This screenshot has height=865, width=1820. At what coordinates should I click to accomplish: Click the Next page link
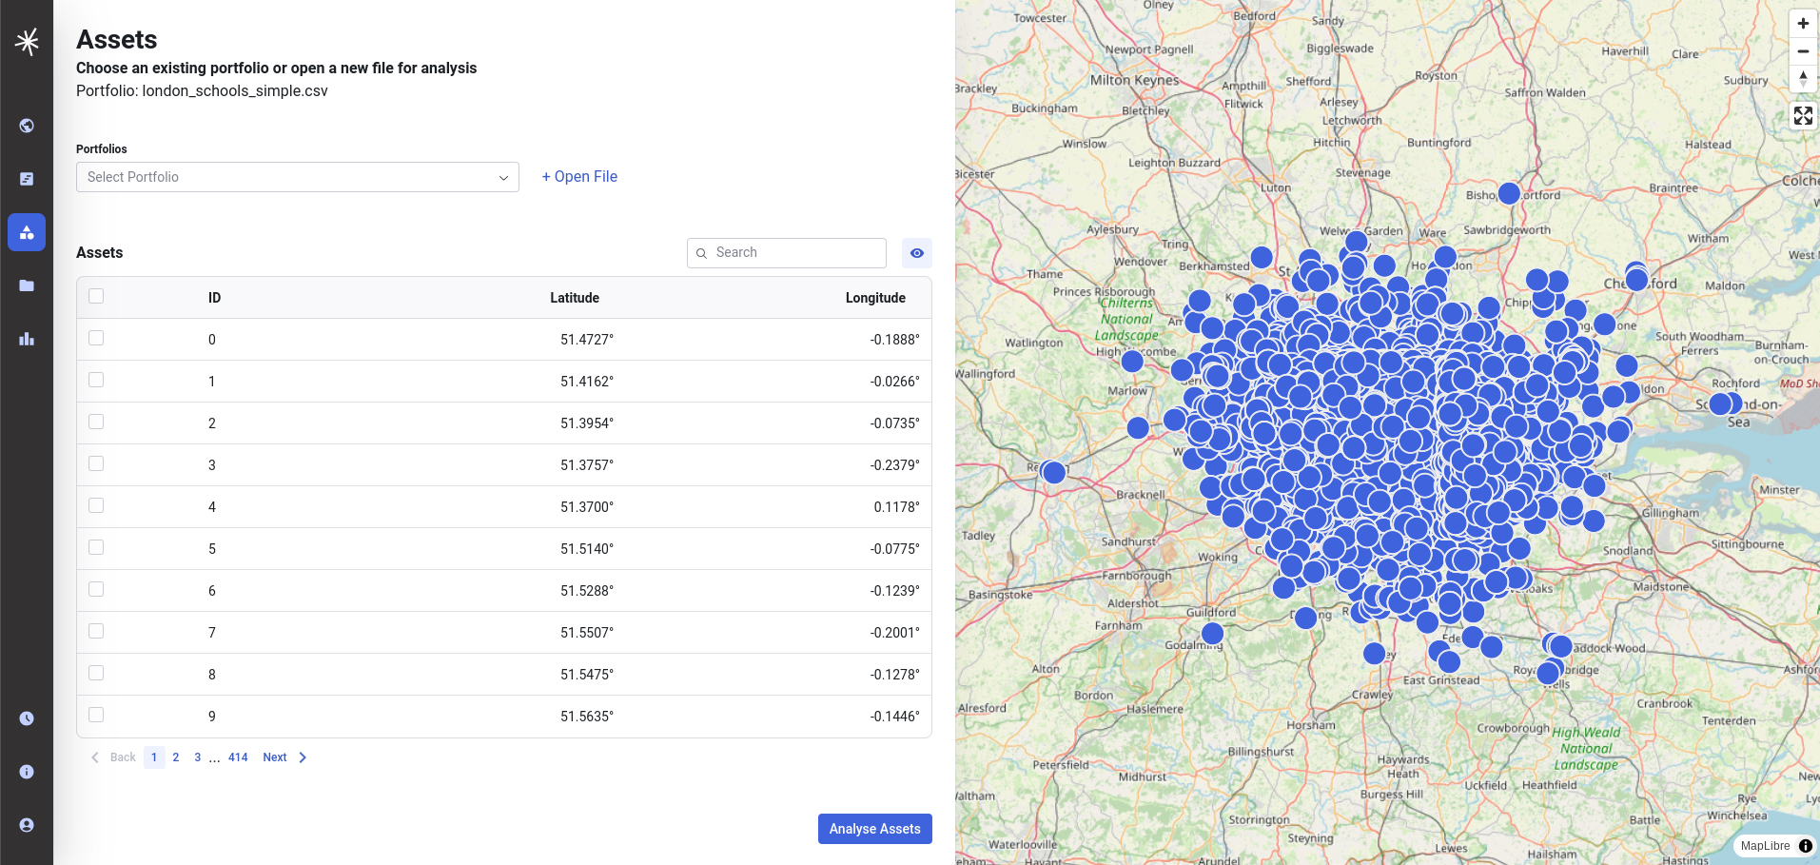click(x=275, y=757)
